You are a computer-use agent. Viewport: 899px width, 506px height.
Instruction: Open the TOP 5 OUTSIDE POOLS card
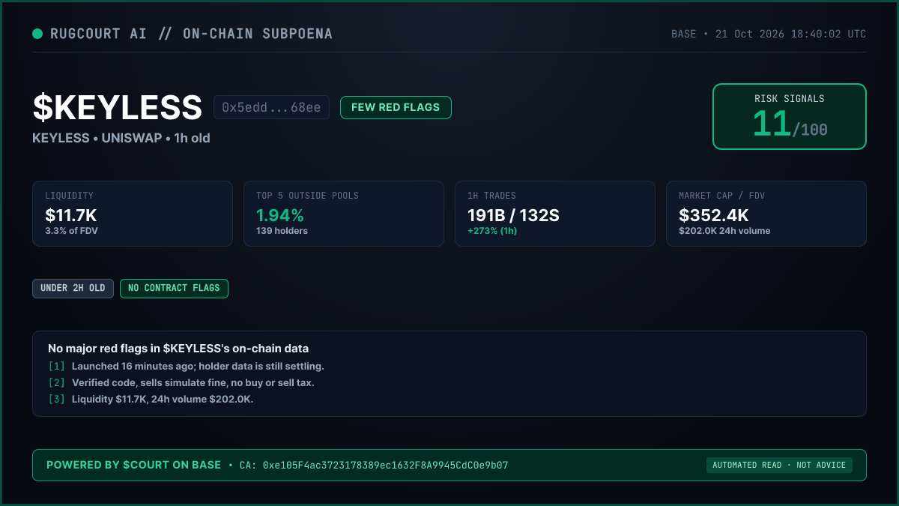(x=344, y=214)
